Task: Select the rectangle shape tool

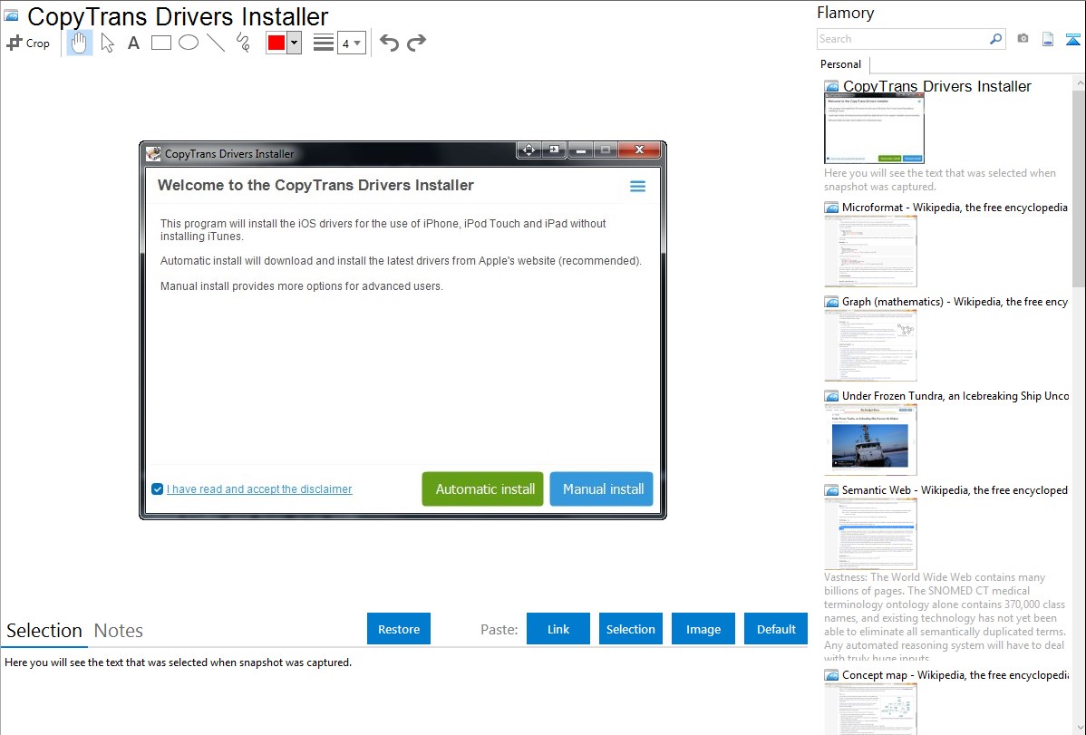Action: click(160, 43)
